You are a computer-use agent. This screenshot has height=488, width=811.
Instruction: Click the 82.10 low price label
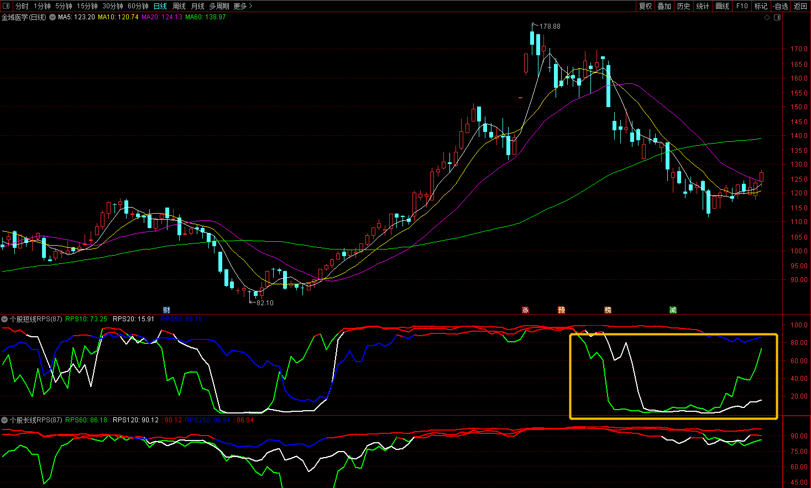pos(265,303)
